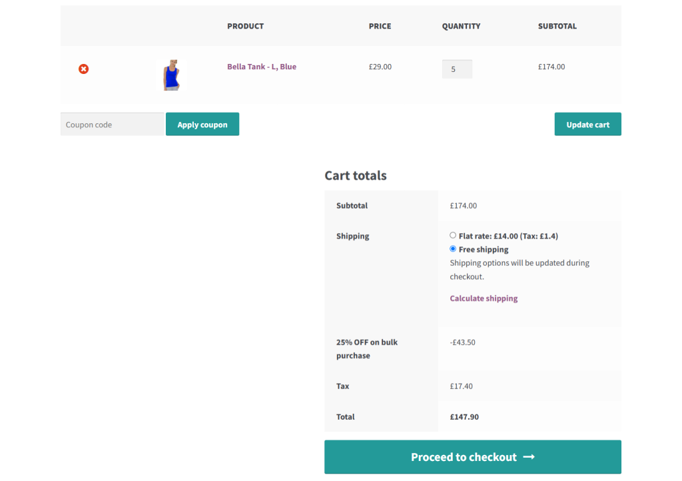Image resolution: width=682 pixels, height=481 pixels.
Task: Click the £174.00 value in Cart totals
Action: (464, 206)
